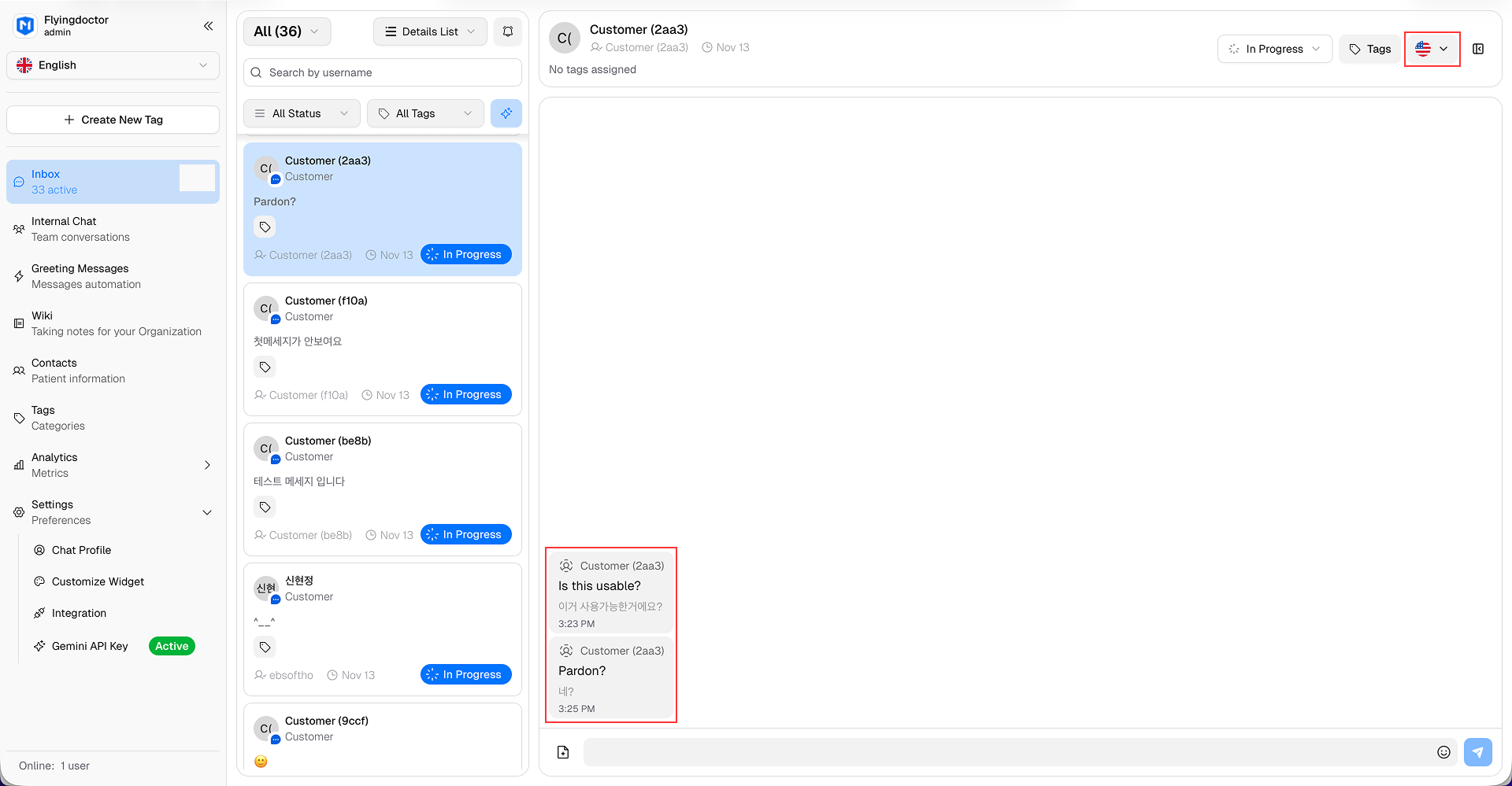Viewport: 1512px width, 786px height.
Task: Click the Contacts patient information icon
Action: tap(18, 370)
